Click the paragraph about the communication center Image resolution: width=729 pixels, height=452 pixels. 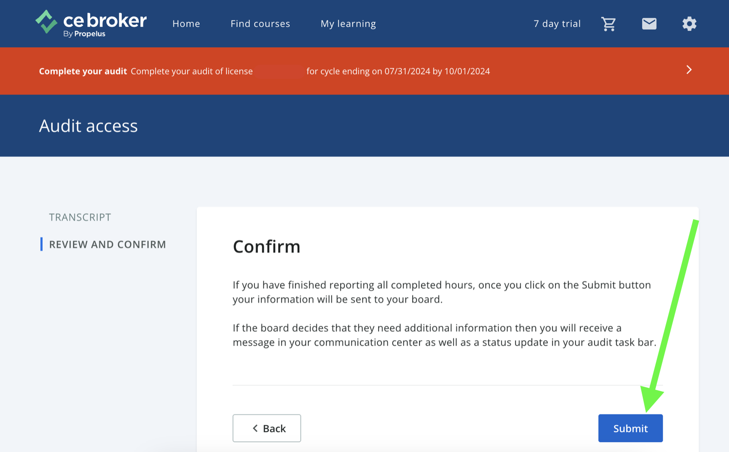444,335
